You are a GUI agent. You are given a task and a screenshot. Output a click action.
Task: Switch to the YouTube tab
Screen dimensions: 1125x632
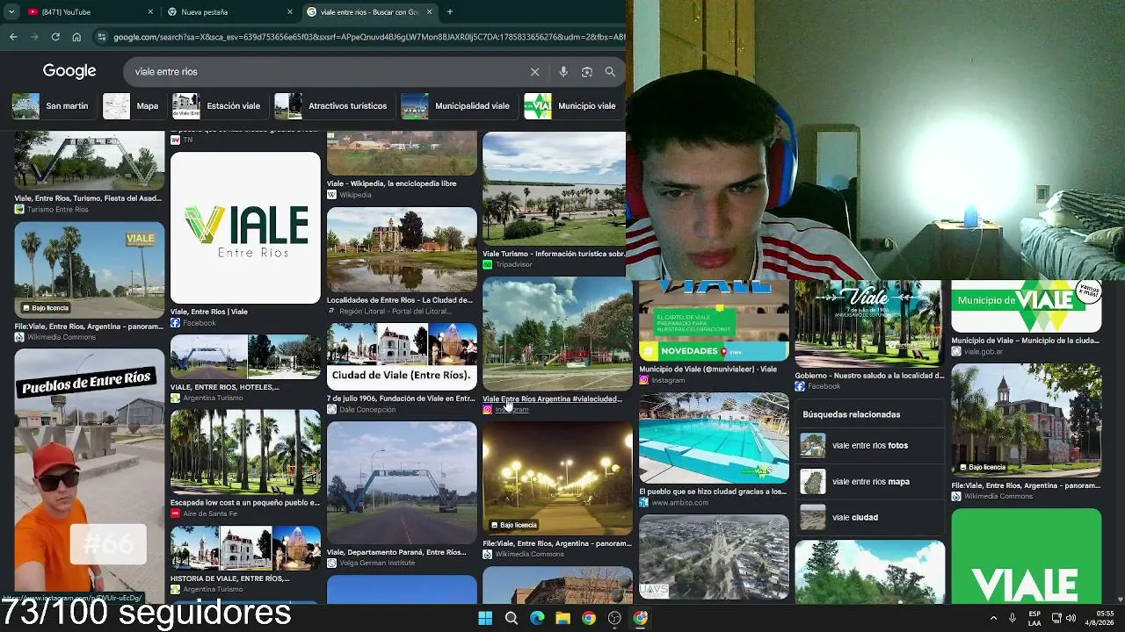pos(88,12)
